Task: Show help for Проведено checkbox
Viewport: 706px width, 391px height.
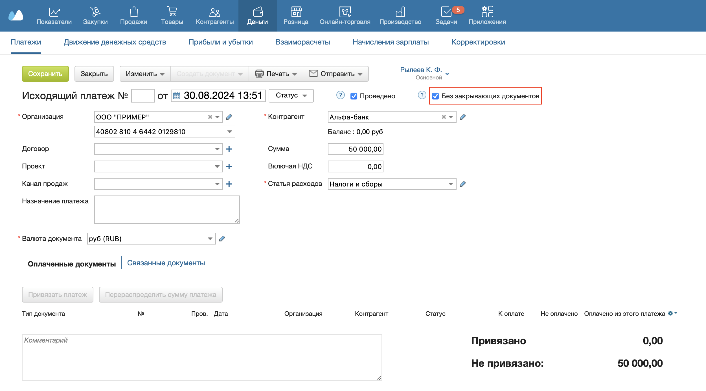Action: tap(341, 95)
